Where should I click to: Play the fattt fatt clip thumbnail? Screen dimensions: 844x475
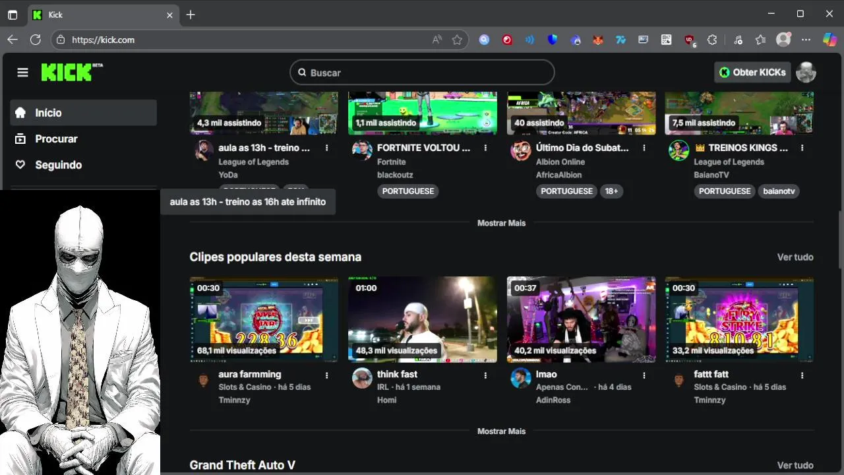739,319
